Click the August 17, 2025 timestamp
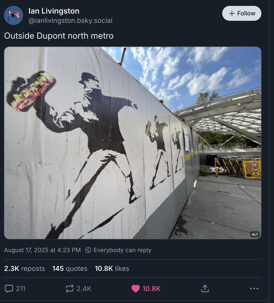 click(43, 250)
